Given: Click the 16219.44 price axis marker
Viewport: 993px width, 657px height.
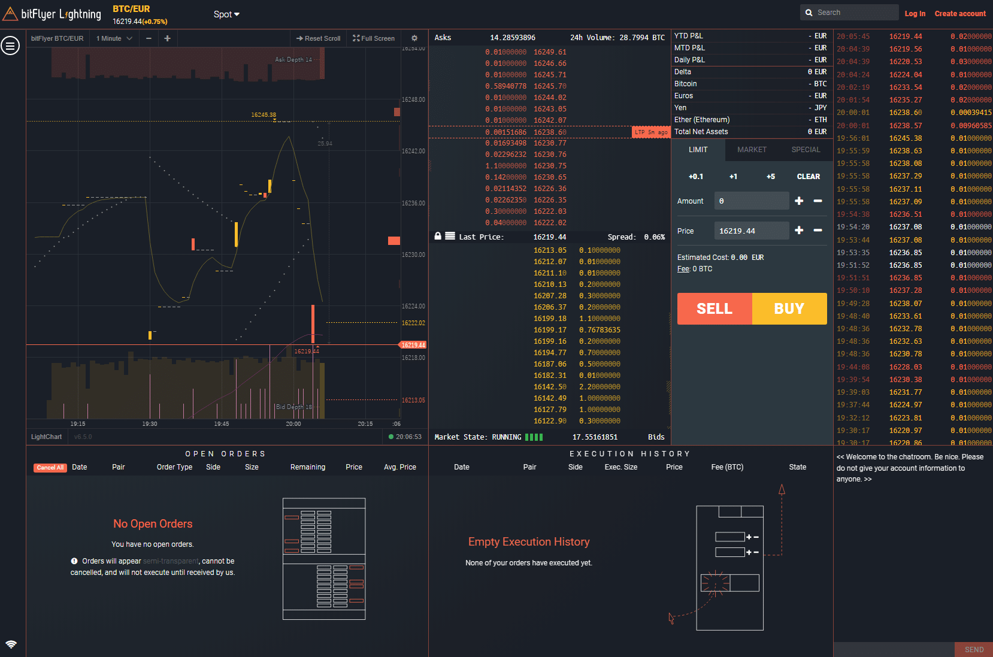Looking at the screenshot, I should click(x=413, y=345).
